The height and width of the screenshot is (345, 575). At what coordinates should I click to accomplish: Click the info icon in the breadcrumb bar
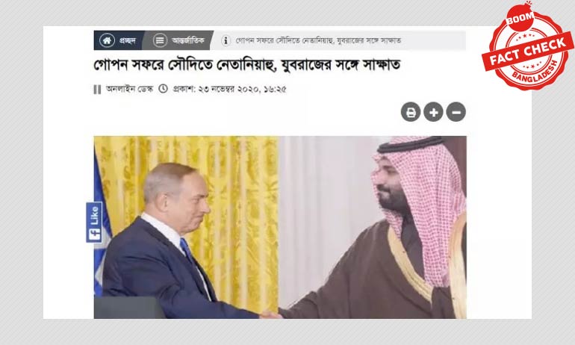226,40
